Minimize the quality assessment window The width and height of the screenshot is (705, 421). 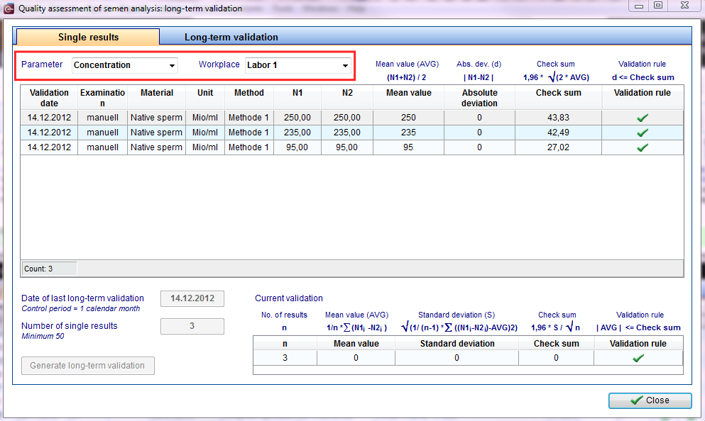(638, 6)
